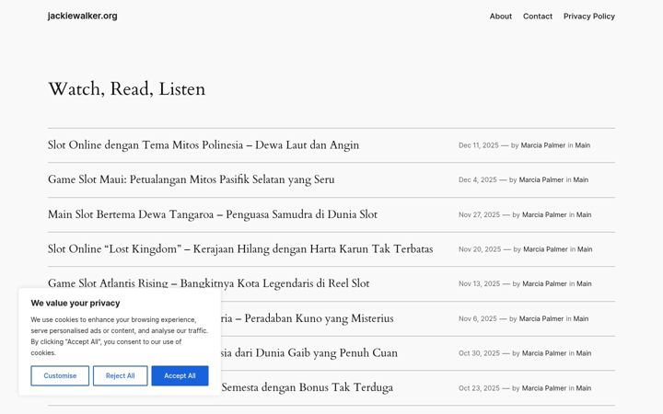663x414 pixels.
Task: Click author Marcia Palmer on Oct 30 post
Action: 544,353
